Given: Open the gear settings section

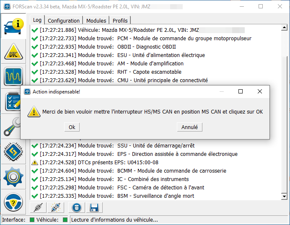Looking at the screenshot, I should pos(13,177).
